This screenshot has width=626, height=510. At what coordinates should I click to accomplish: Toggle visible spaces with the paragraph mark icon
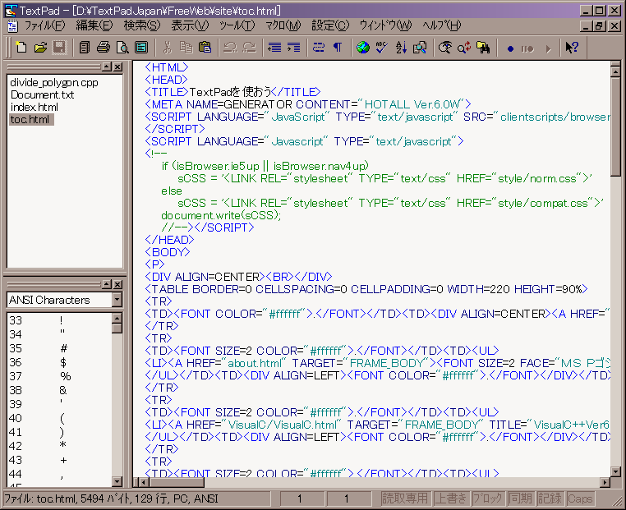point(338,48)
